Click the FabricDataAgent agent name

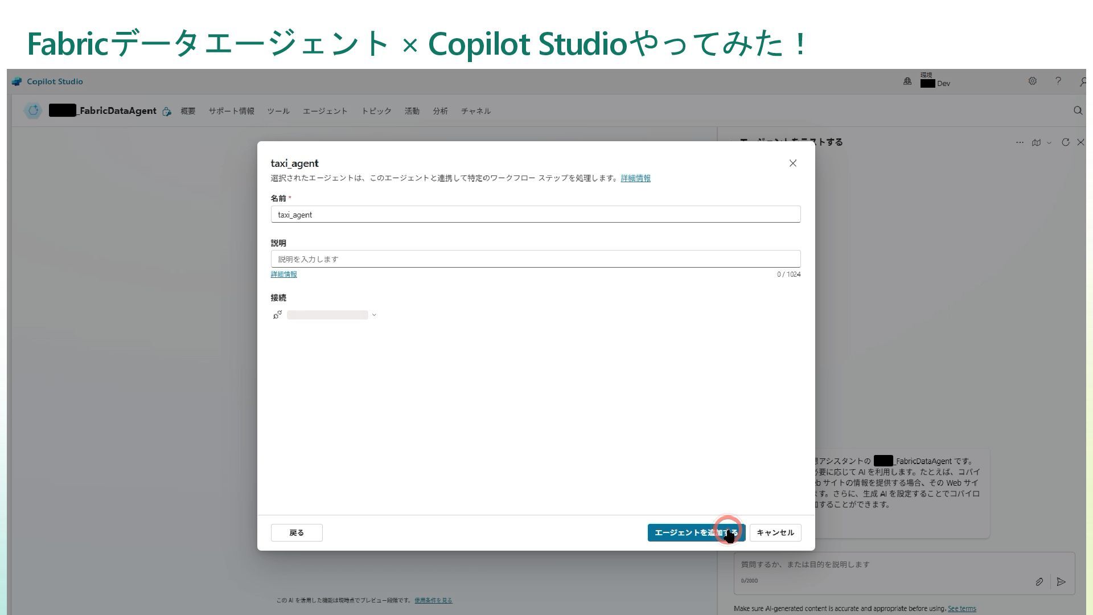(117, 110)
